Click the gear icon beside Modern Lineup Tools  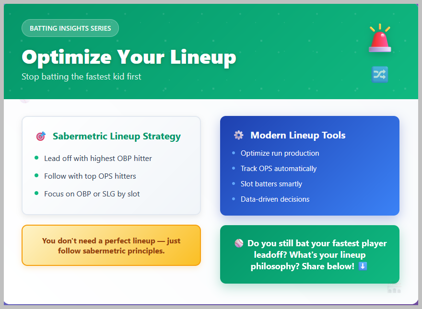coord(238,135)
